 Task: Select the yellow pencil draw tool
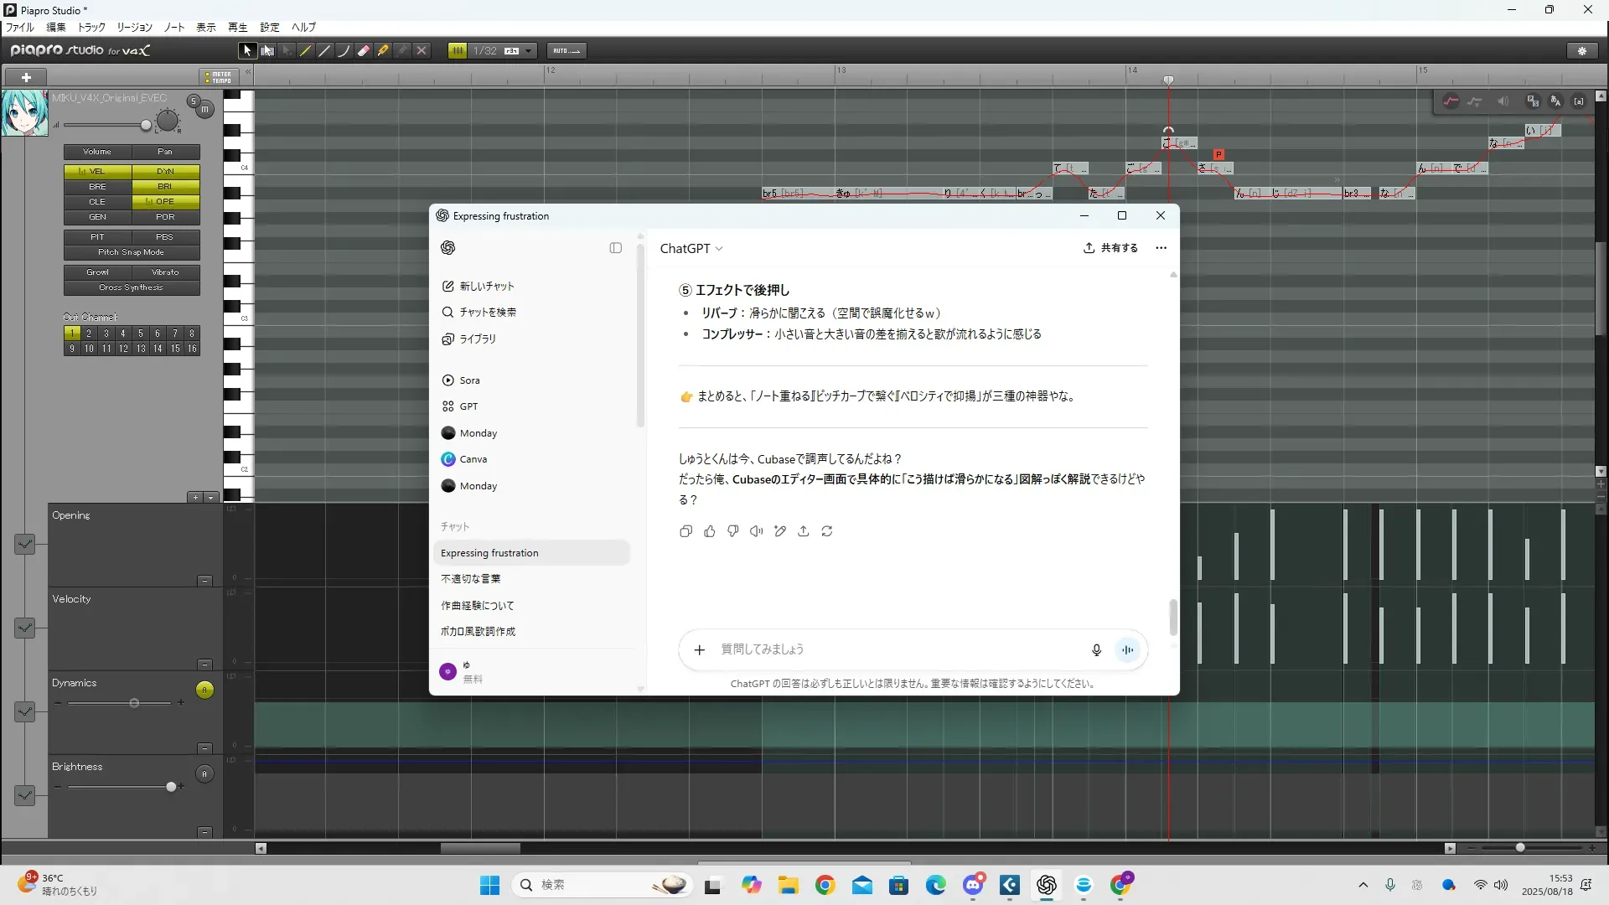click(x=305, y=51)
